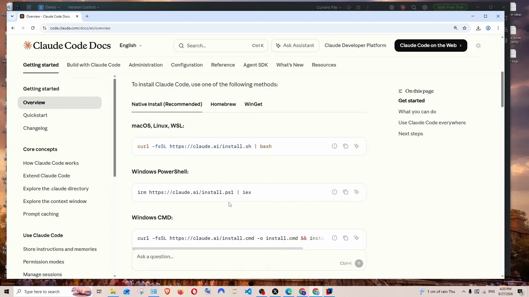The image size is (529, 297).
Task: Ask AI about the PowerShell iex command
Action: [x=356, y=192]
